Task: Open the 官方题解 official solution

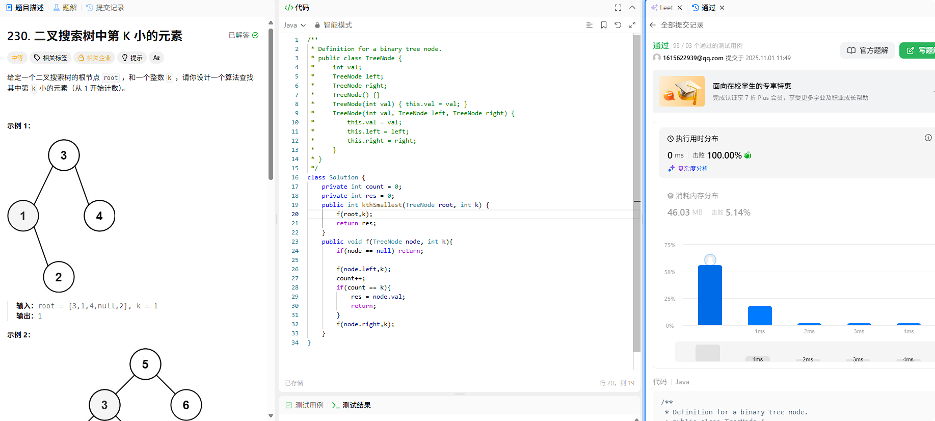Action: point(867,50)
